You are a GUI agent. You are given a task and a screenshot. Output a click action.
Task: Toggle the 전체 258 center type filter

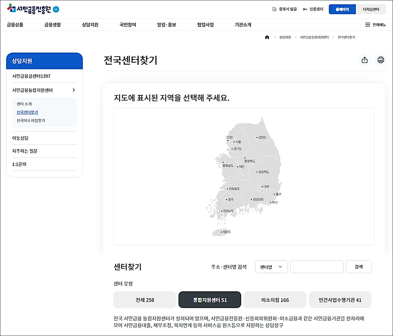145,300
